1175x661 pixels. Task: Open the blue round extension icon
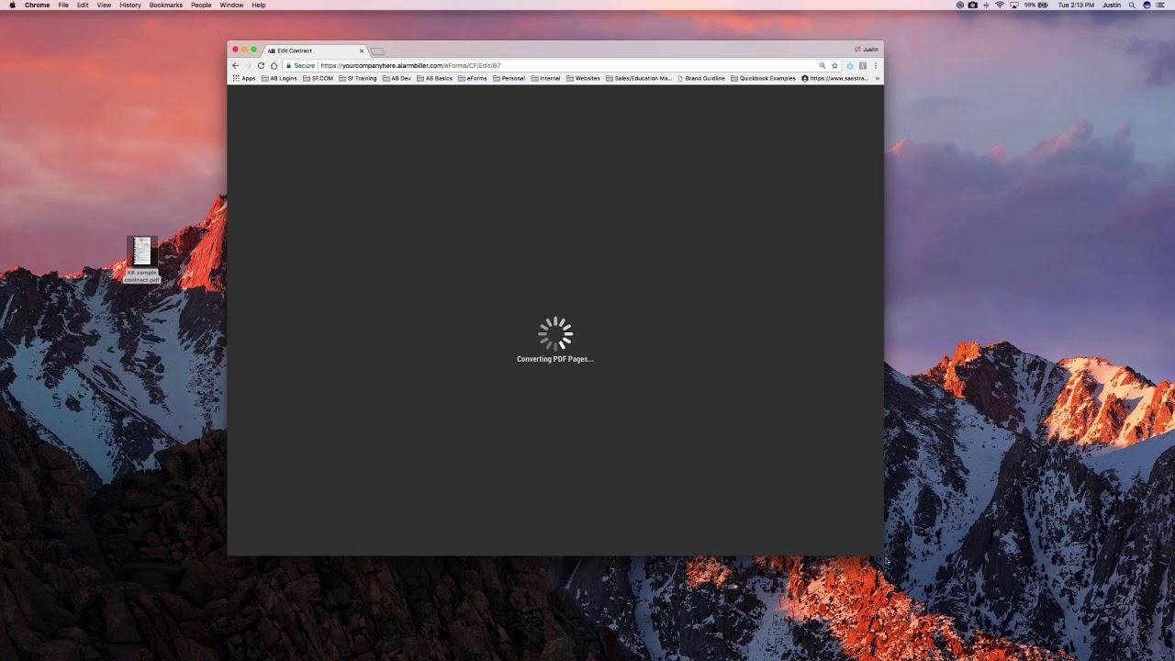click(850, 65)
